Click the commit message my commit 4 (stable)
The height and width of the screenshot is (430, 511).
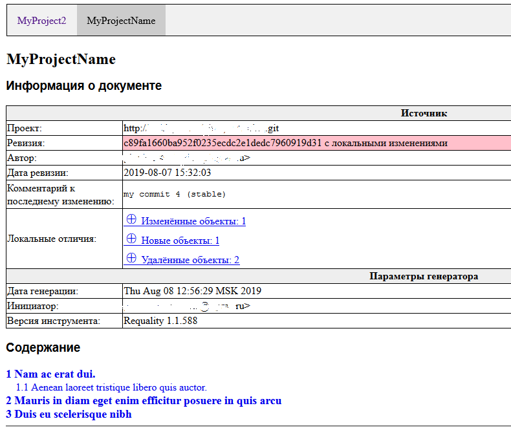pos(175,194)
